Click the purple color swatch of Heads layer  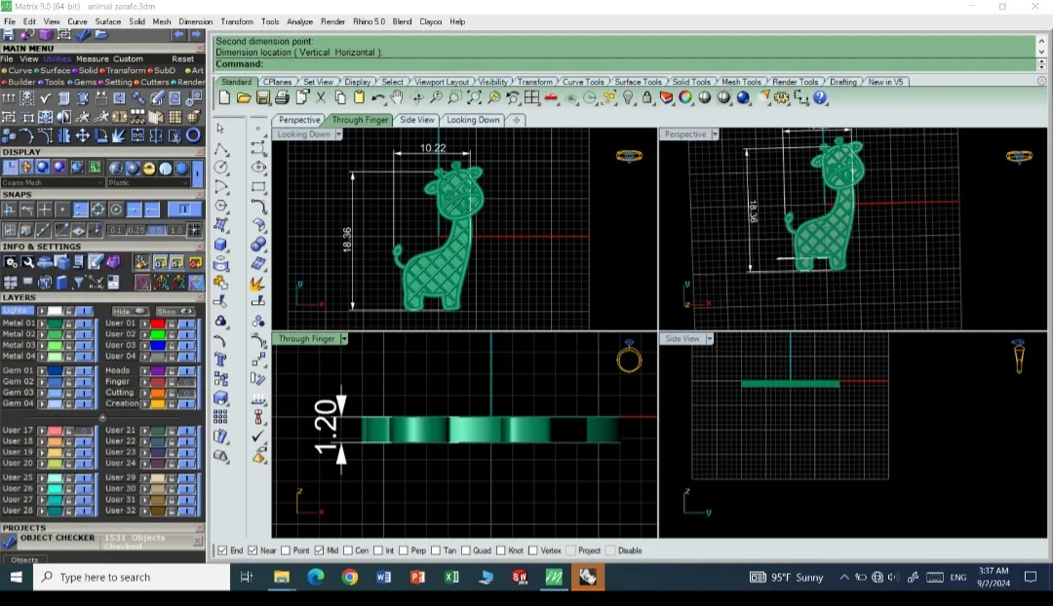point(158,370)
